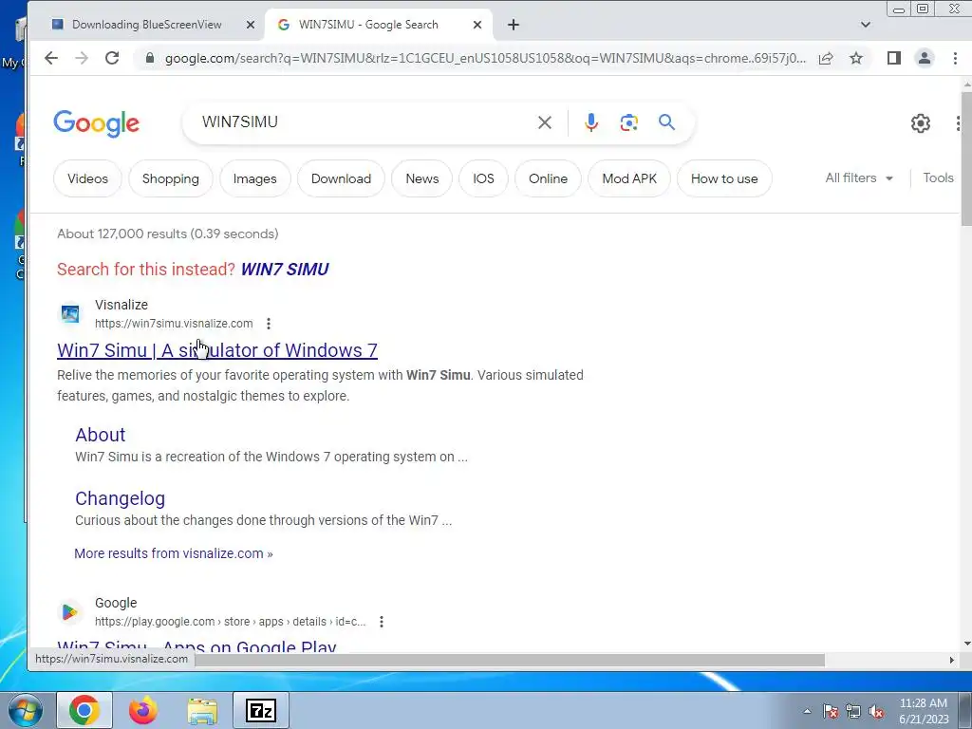Open the Windows Start menu
Image resolution: width=972 pixels, height=729 pixels.
tap(26, 710)
